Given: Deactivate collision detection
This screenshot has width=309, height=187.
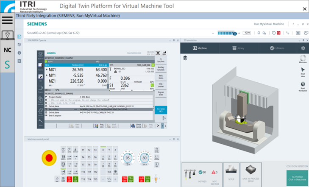Looking at the screenshot, I should [x=297, y=177].
